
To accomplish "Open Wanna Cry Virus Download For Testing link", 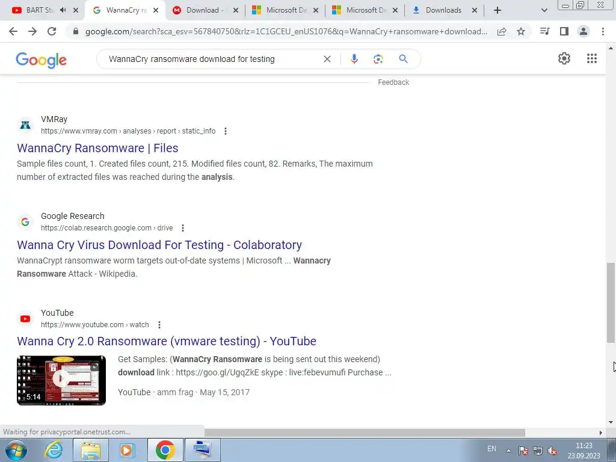I will tap(159, 245).
